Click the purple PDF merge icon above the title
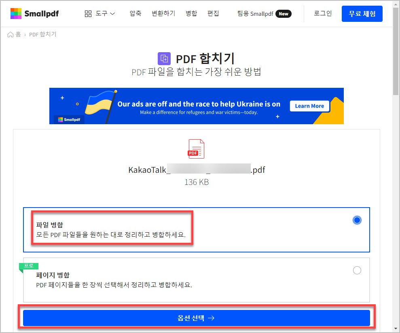400x333 pixels. click(164, 58)
